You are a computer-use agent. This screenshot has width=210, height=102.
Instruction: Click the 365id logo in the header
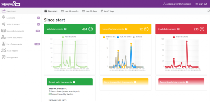coord(11,4)
